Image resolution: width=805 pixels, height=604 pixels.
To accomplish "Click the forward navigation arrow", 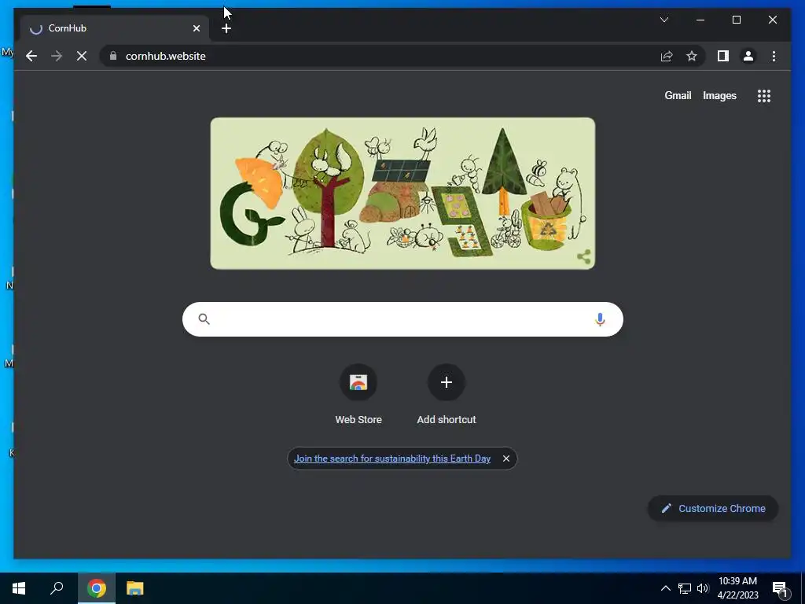I will [x=57, y=56].
